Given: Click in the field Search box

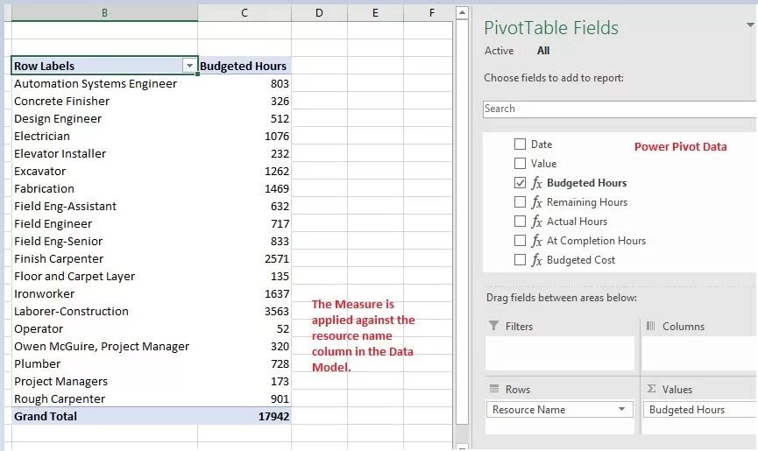Looking at the screenshot, I should coord(620,109).
